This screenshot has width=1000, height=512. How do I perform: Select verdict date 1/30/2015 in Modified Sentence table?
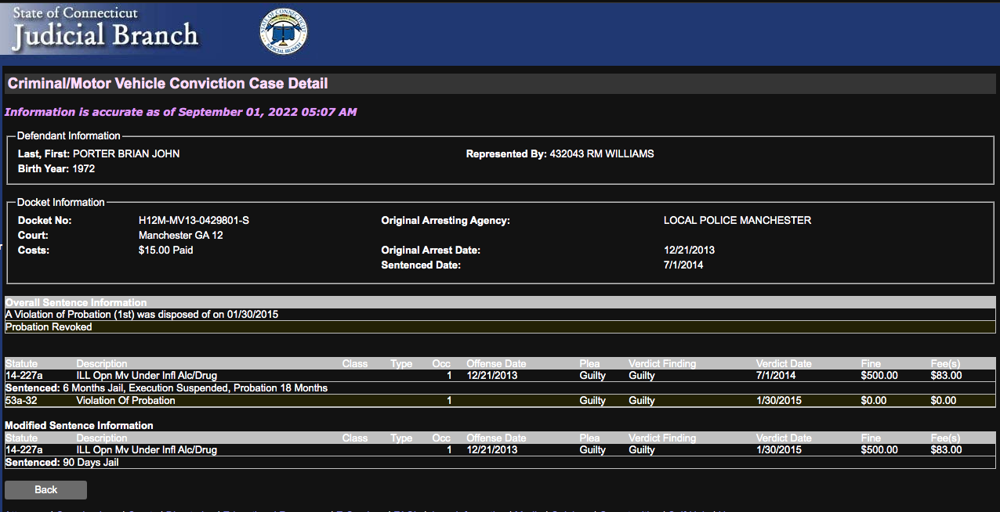[778, 450]
